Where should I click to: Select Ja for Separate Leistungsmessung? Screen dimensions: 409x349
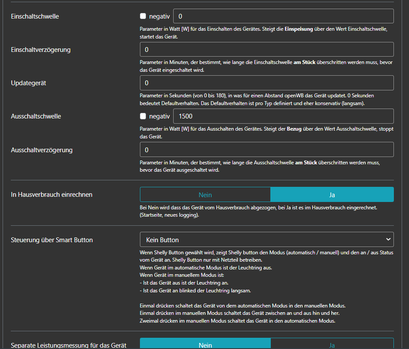pyautogui.click(x=332, y=344)
